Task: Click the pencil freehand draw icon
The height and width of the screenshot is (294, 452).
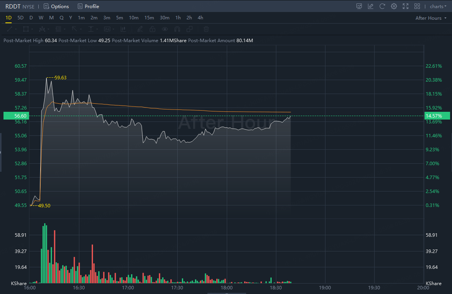Action: 140,29
